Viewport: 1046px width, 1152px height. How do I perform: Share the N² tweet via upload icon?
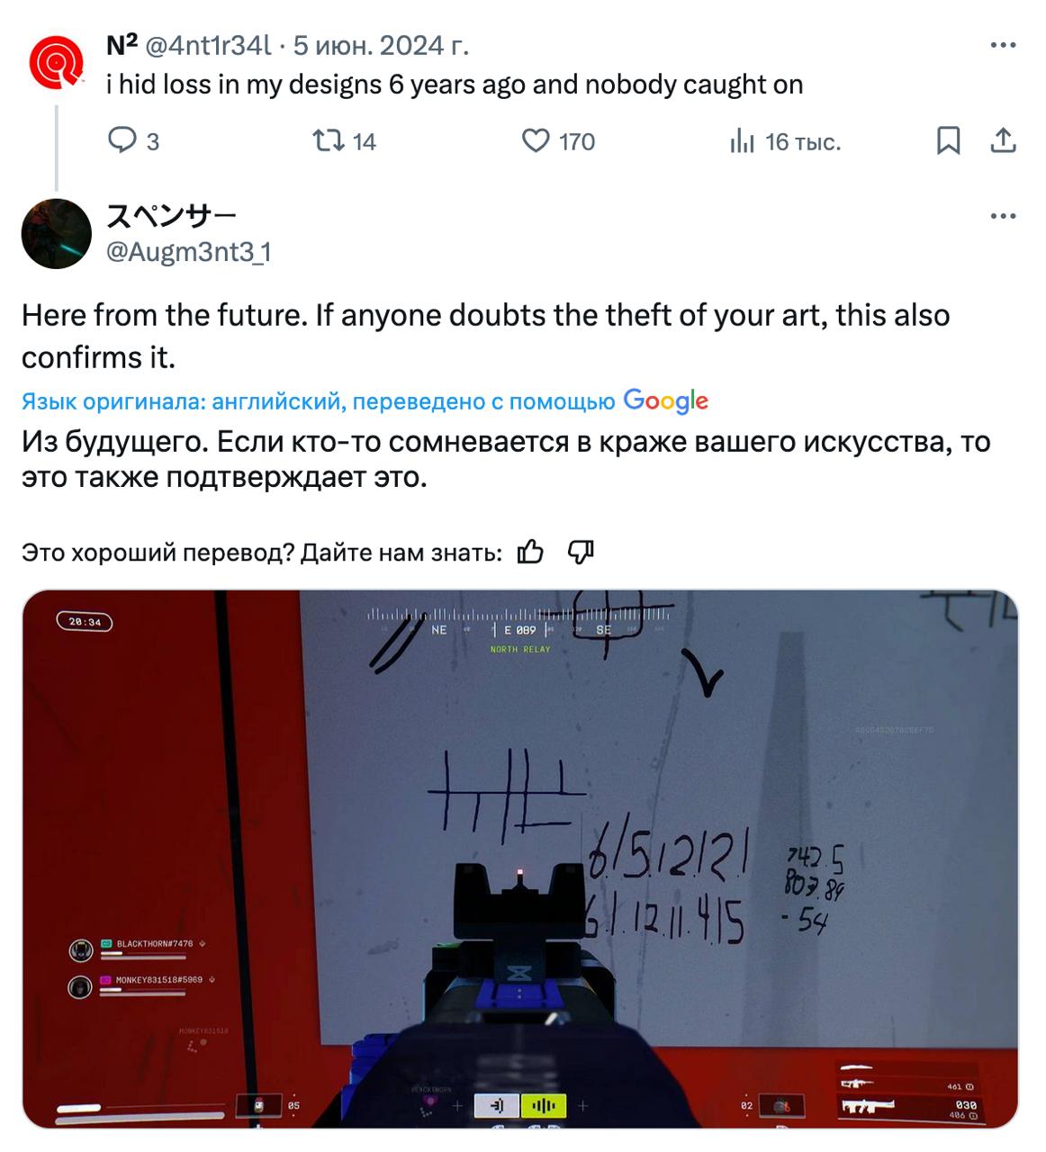tap(1003, 140)
